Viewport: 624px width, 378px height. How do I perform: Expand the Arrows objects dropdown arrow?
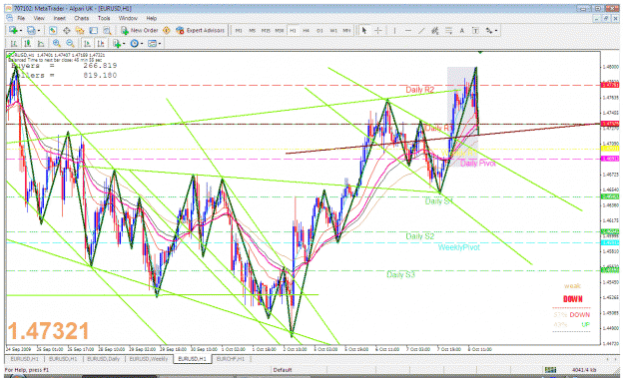(496, 31)
